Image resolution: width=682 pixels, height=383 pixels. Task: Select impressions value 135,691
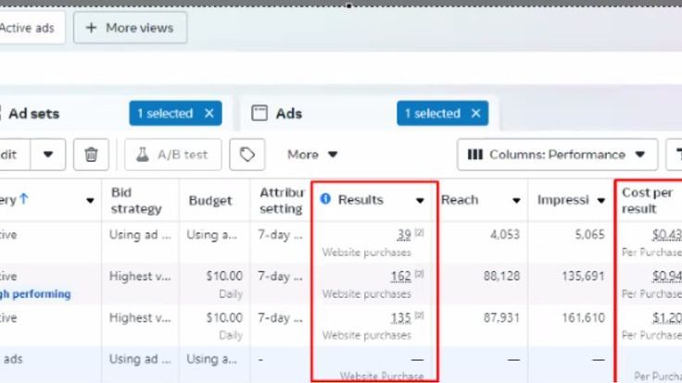point(583,277)
